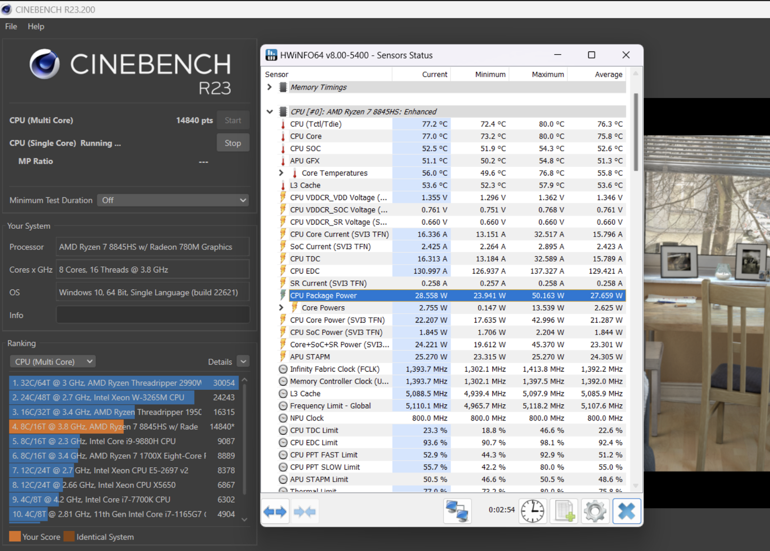Open the Minimum Test Duration dropdown
Screen dimensions: 770x551
[x=173, y=200]
